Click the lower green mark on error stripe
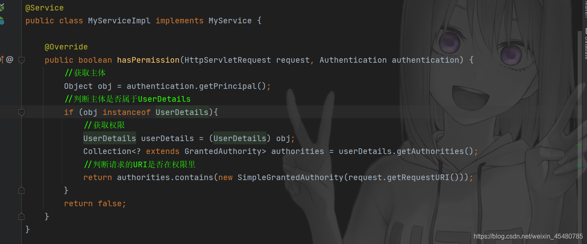The height and width of the screenshot is (244, 587). [x=579, y=165]
